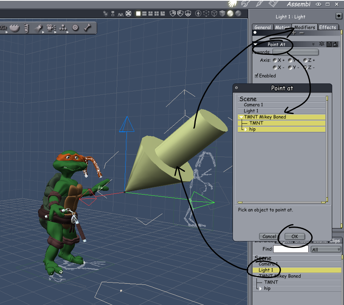
Task: Click the minus remove-modifier button
Action: click(x=302, y=33)
